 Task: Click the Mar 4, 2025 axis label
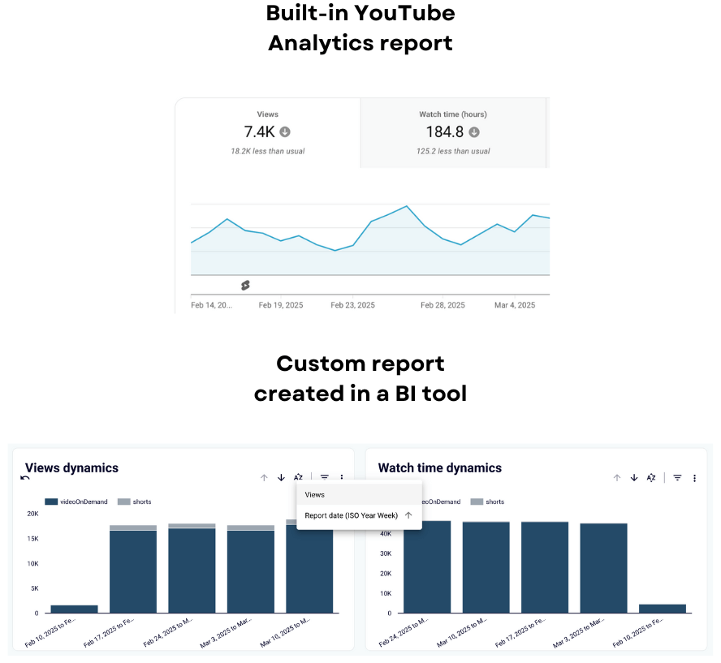(x=515, y=305)
